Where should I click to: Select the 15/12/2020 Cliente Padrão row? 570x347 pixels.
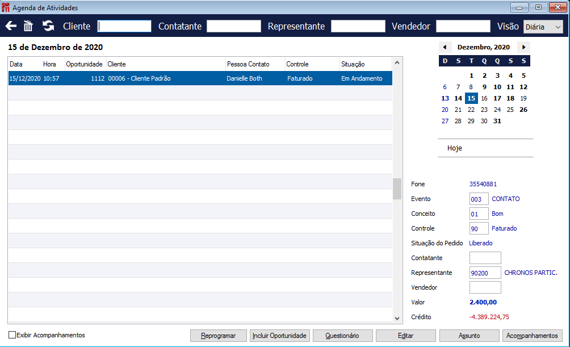tap(200, 78)
